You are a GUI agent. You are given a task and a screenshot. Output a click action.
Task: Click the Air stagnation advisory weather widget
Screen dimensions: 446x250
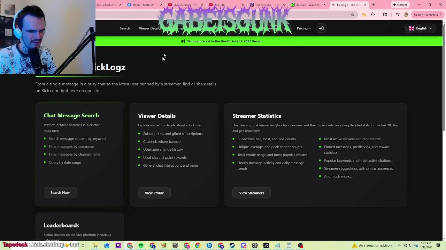click(372, 245)
